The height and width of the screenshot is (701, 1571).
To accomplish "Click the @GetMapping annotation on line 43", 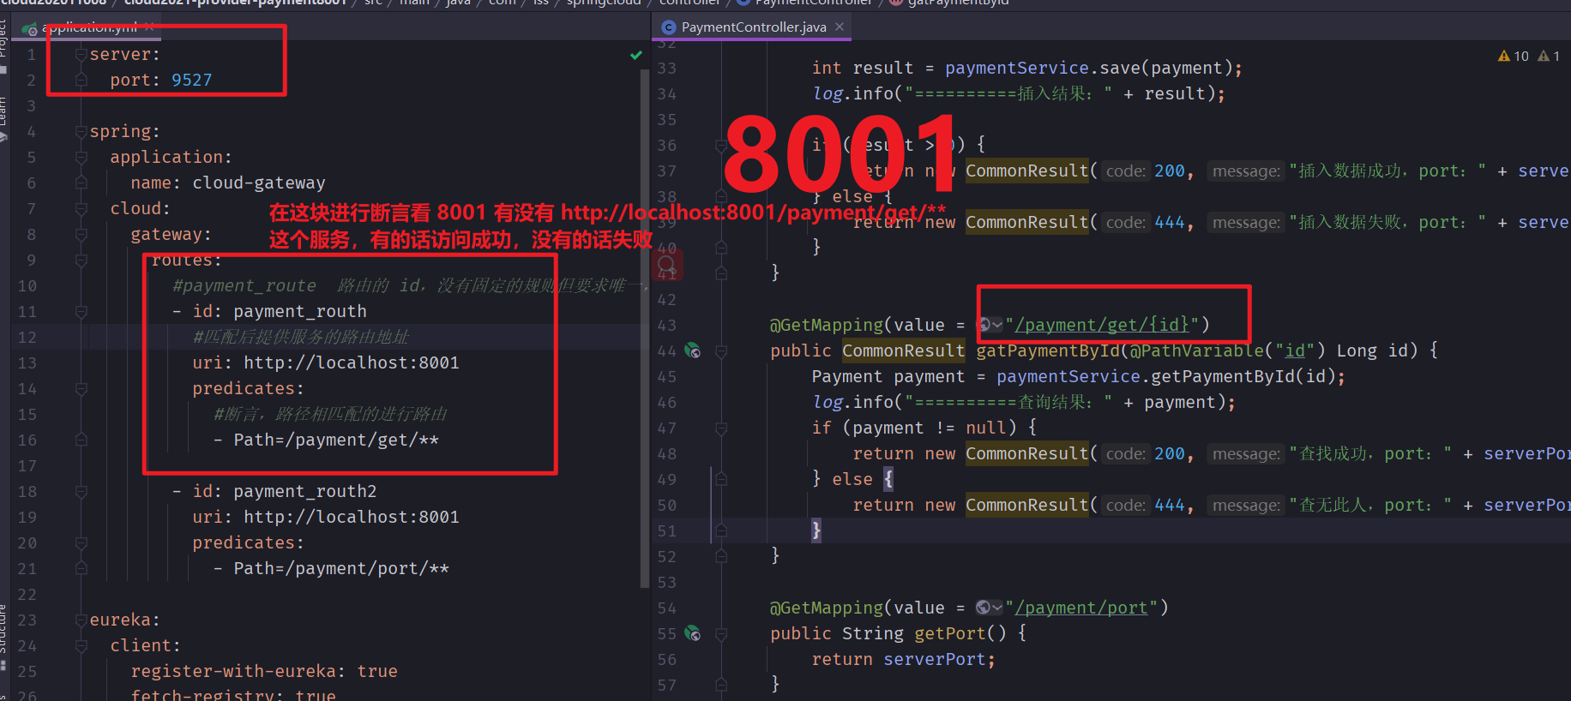I will [x=827, y=325].
